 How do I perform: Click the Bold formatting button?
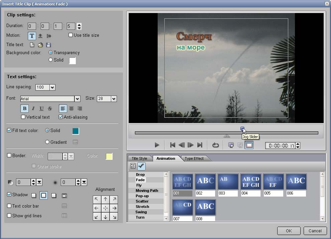click(x=24, y=108)
